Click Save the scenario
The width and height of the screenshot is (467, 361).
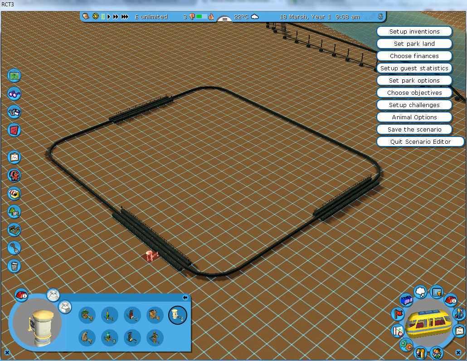(x=414, y=130)
